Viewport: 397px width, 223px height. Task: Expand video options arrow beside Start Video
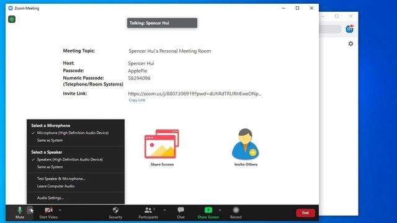click(x=60, y=210)
